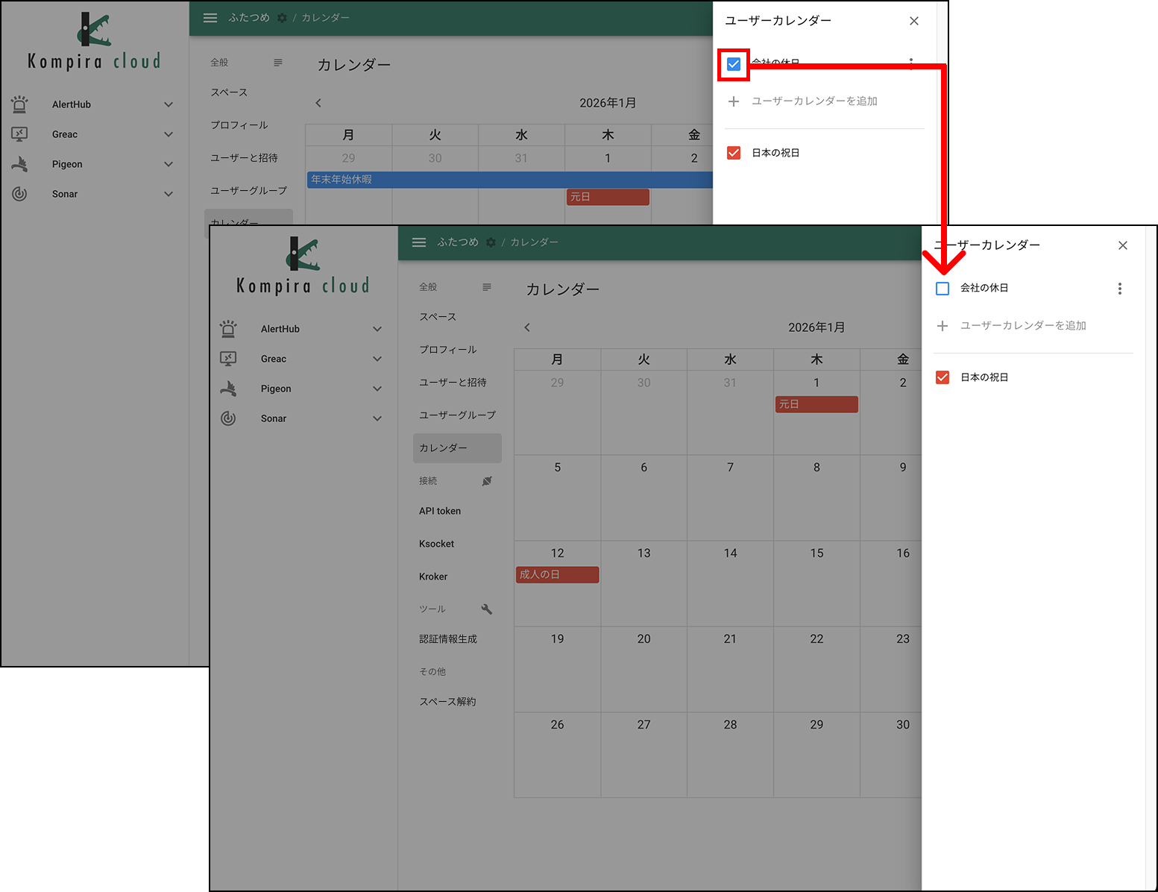
Task: Open the API token settings page
Action: (439, 511)
